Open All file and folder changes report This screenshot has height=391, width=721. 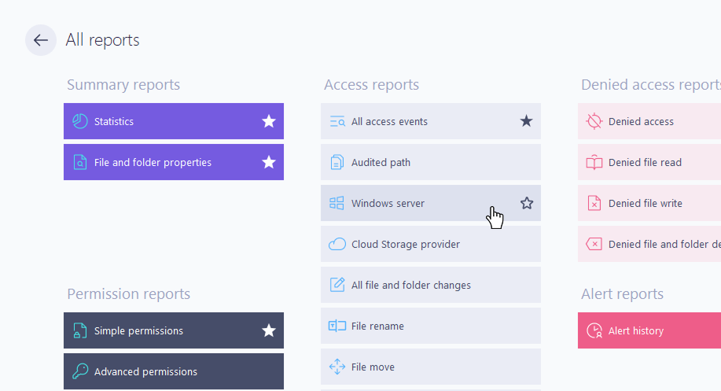coord(431,285)
